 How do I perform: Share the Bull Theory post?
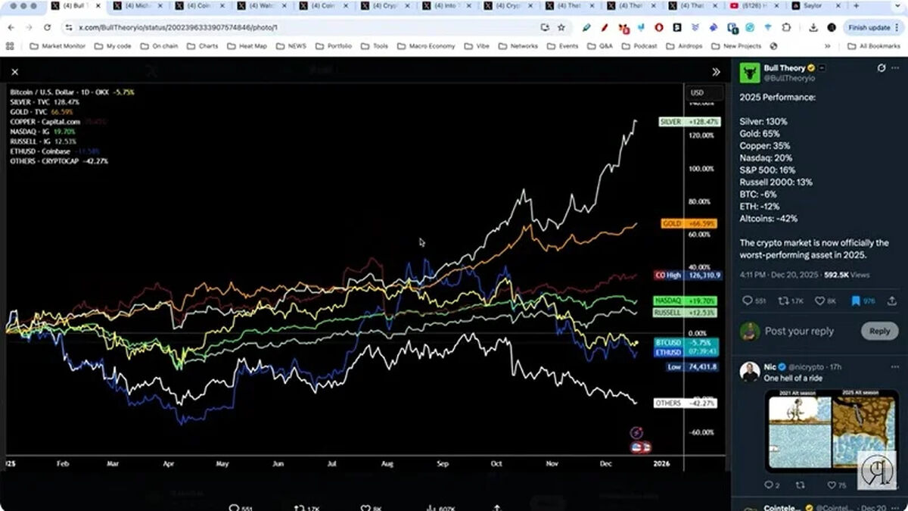point(893,301)
